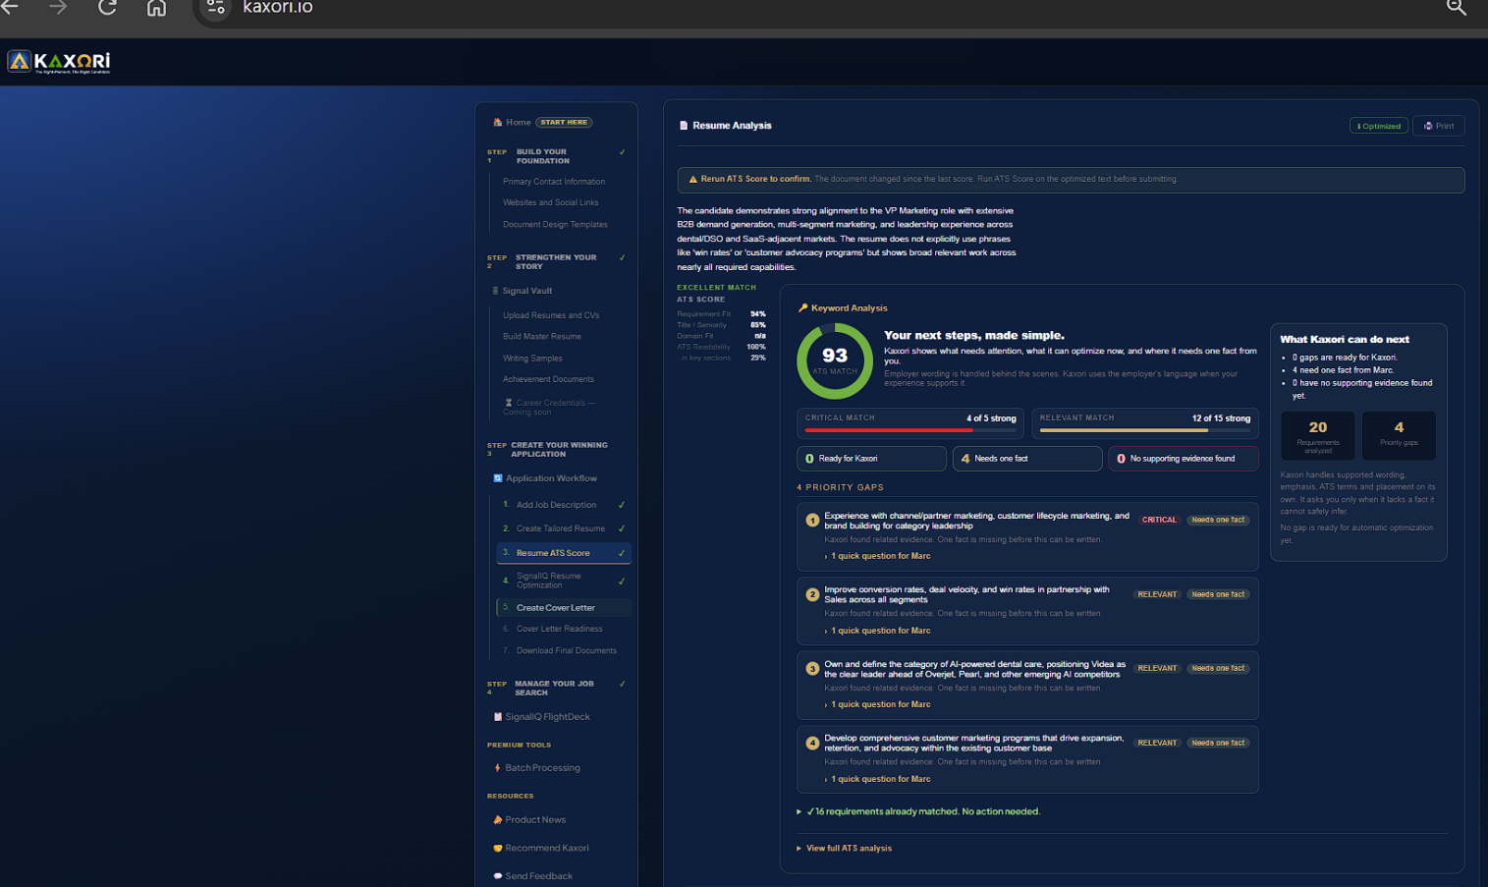Open SignalIQ Resume Optimization step
The height and width of the screenshot is (887, 1488).
pos(564,581)
